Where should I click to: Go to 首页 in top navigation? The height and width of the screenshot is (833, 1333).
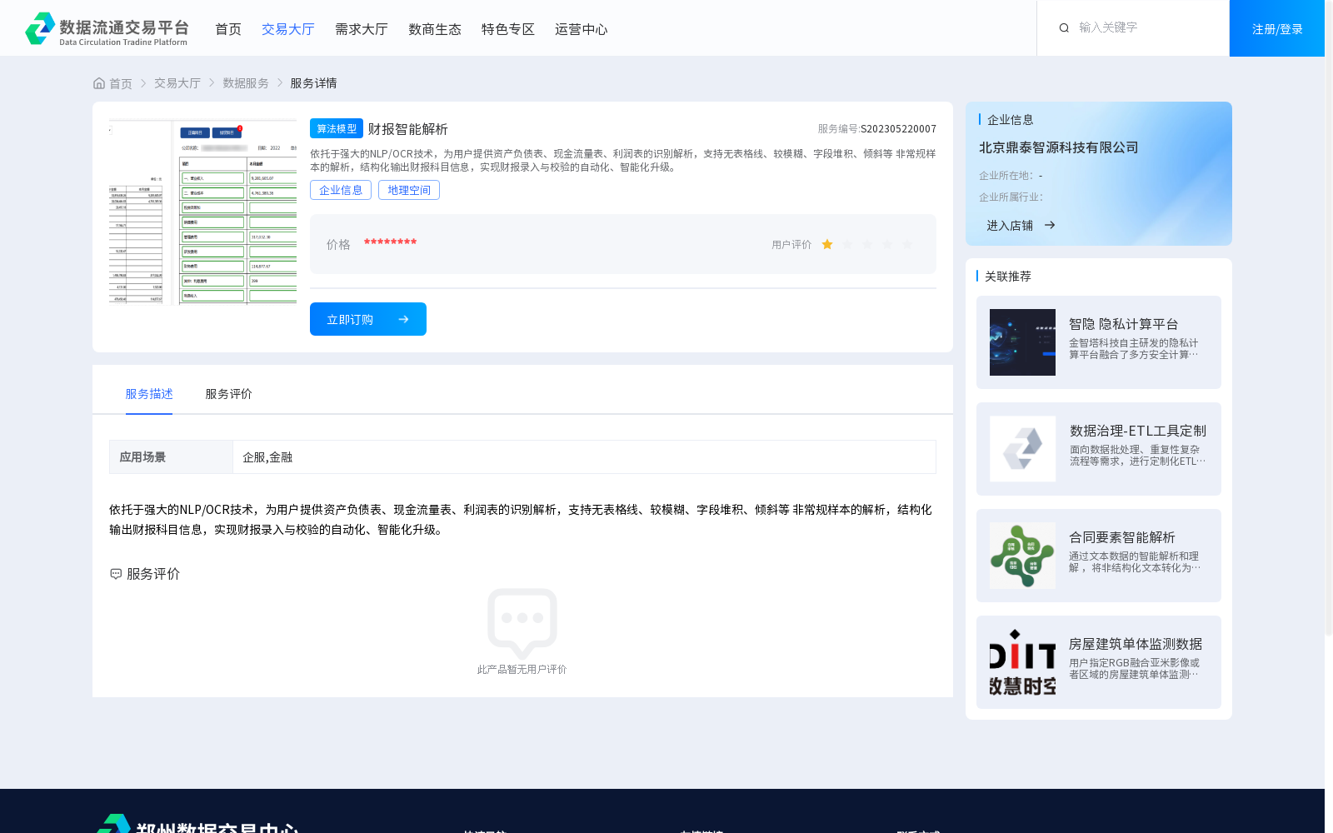click(228, 29)
